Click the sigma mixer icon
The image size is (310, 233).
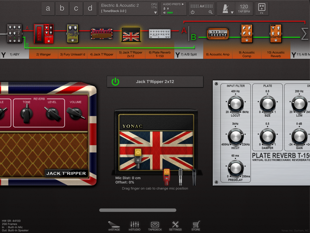(305, 34)
